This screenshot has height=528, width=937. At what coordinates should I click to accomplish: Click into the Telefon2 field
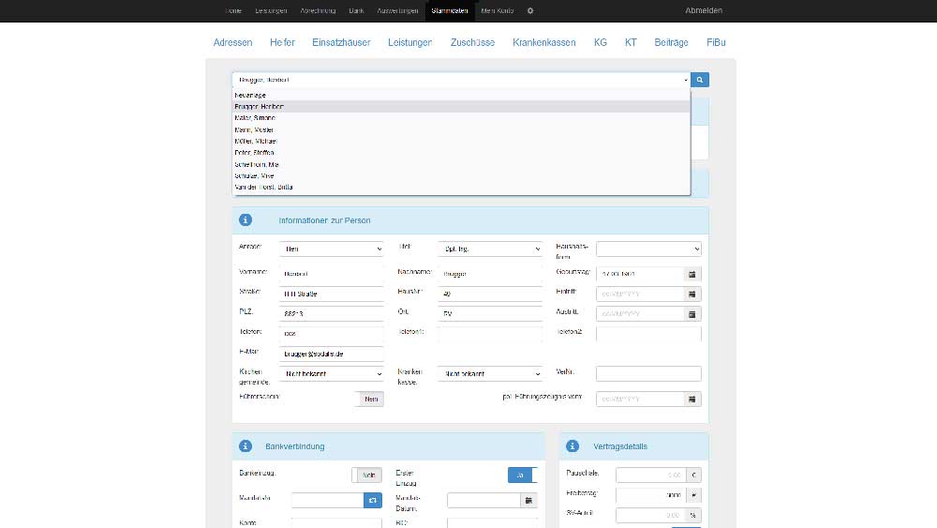pyautogui.click(x=648, y=334)
